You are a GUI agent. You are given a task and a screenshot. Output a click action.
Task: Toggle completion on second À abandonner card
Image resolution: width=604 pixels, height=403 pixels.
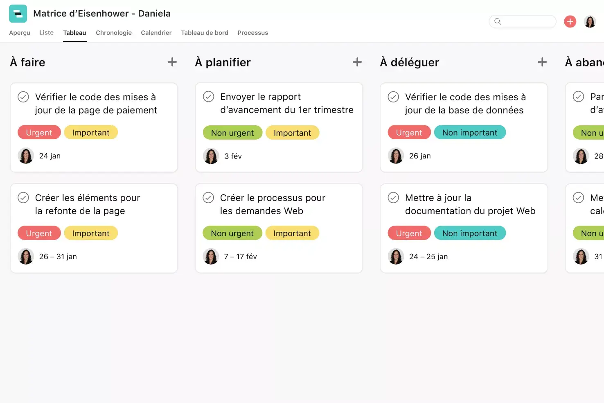coord(578,198)
